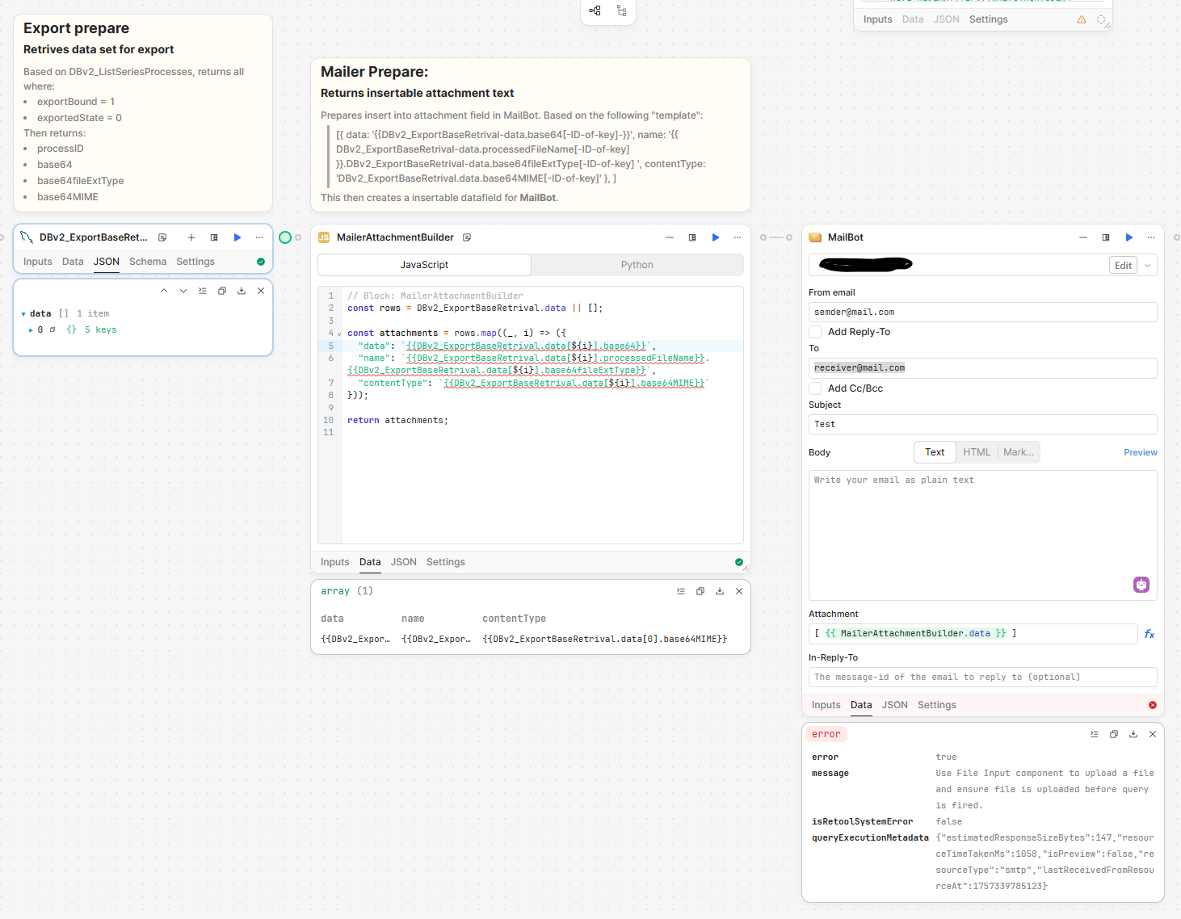Screen dimensions: 1181x919
Task: Click the purple assistant icon in Body
Action: tap(1141, 585)
